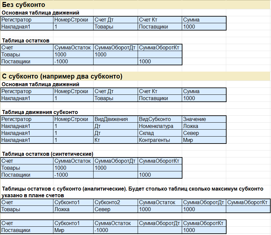Click 'НомерСтроки' header of Таблица движения субконто
Viewport: 271px width, 235px height.
pyautogui.click(x=73, y=119)
